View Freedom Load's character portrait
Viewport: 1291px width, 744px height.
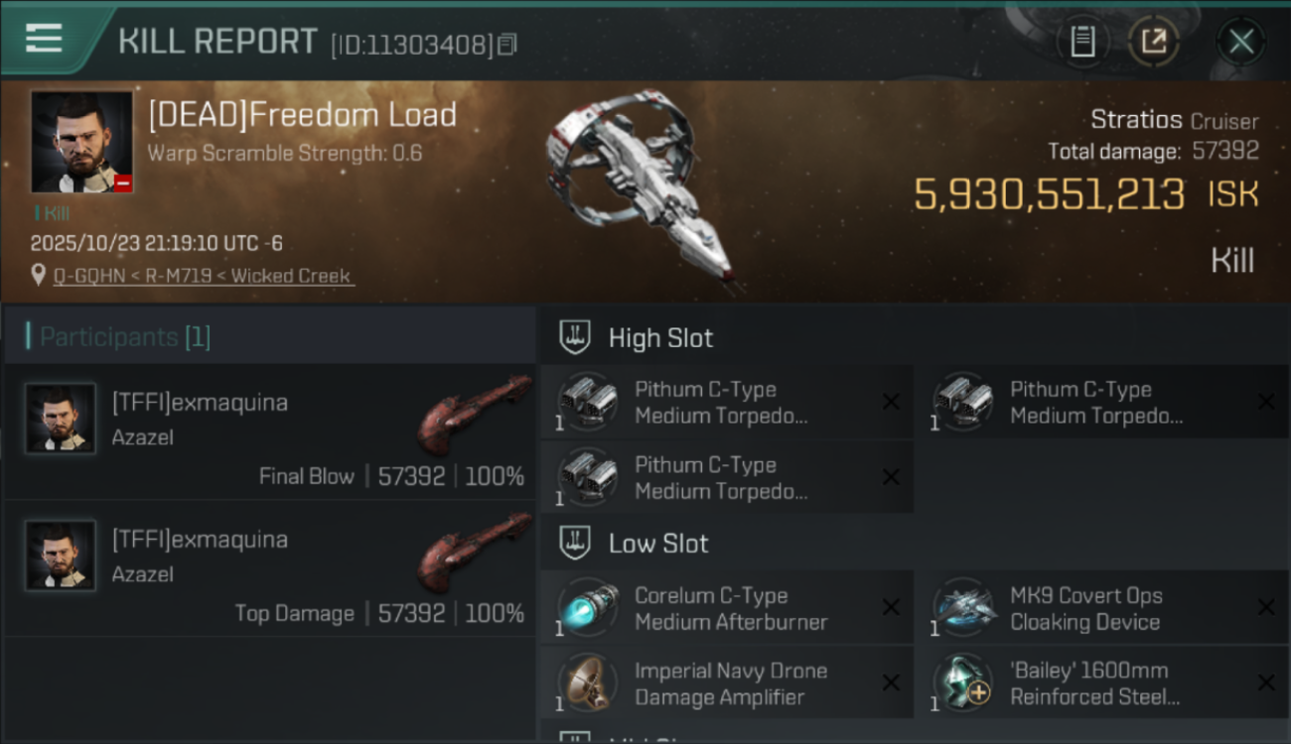point(81,141)
